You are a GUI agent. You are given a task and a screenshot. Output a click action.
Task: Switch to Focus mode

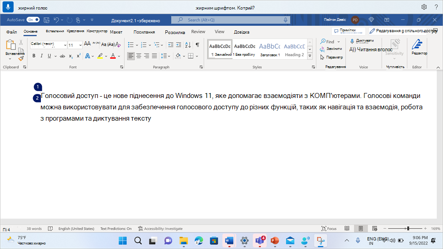click(329, 229)
